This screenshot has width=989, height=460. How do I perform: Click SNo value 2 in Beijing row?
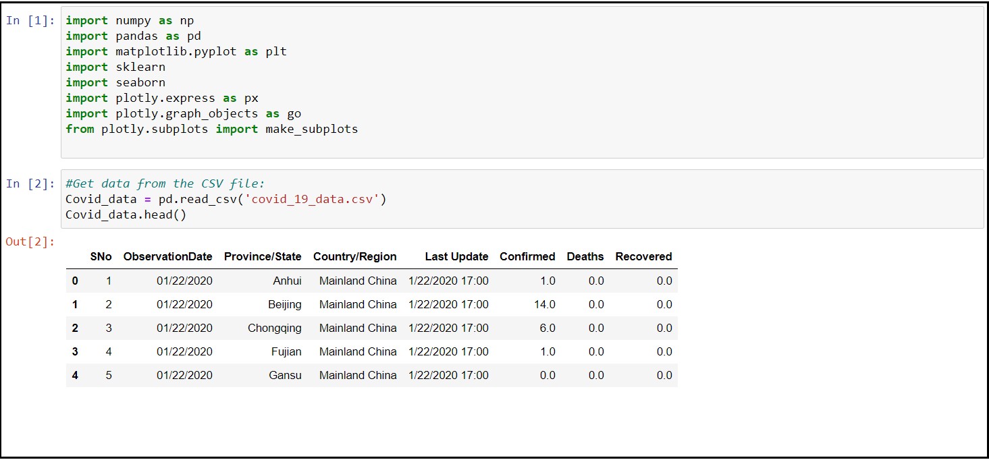click(109, 304)
